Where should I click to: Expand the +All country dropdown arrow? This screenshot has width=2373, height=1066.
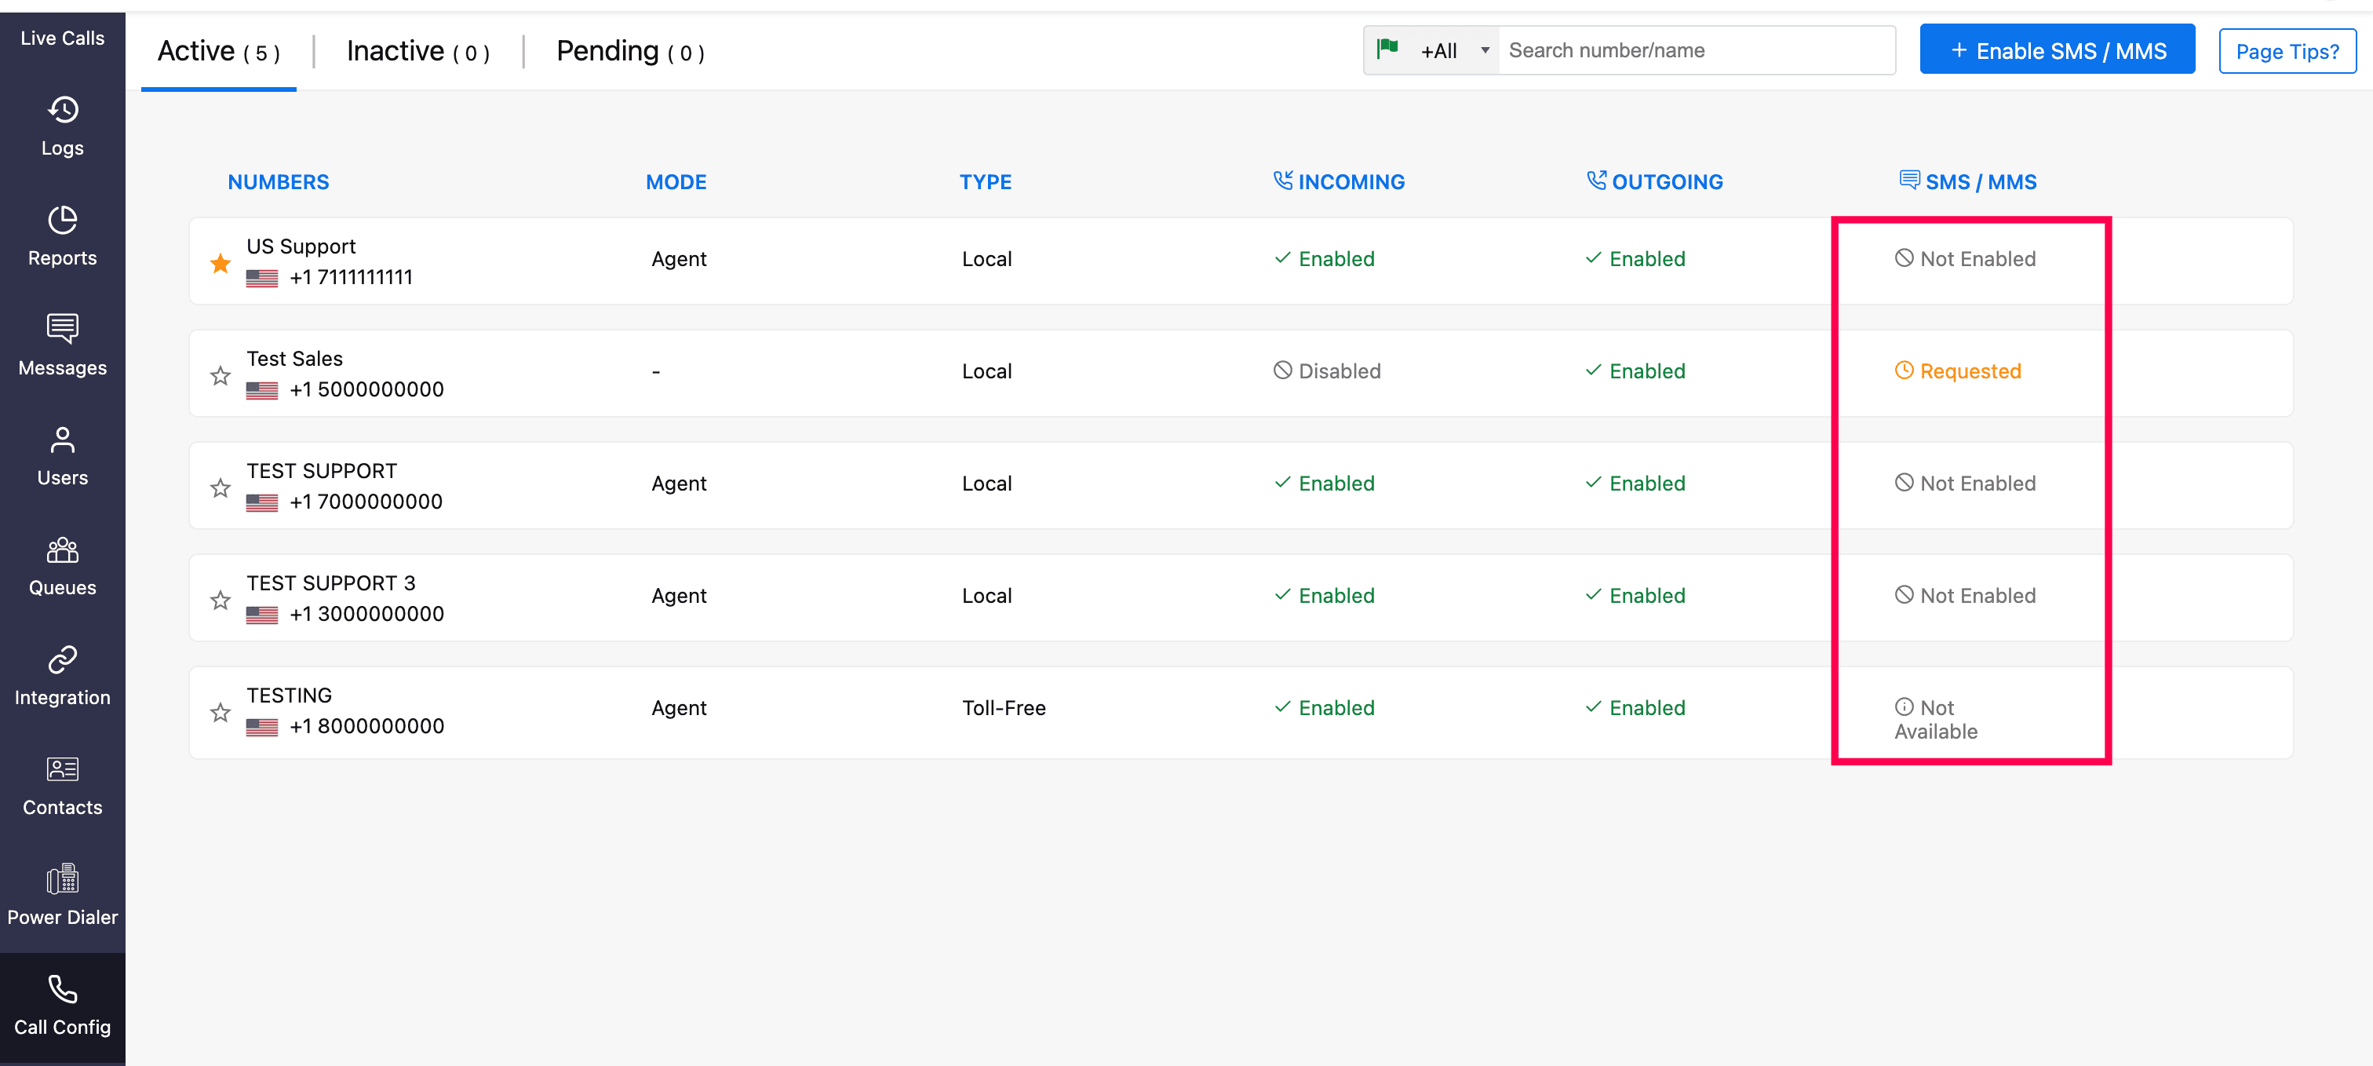tap(1485, 51)
